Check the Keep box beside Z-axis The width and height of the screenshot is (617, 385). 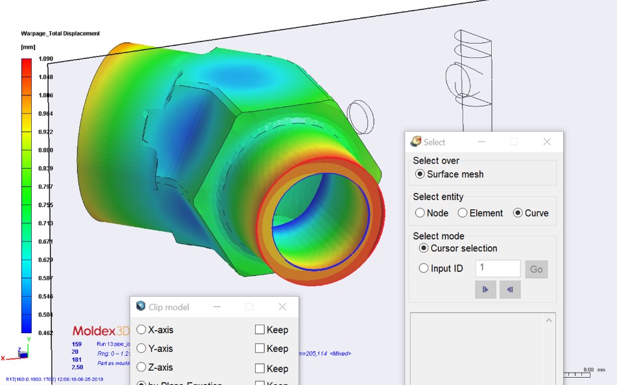[x=260, y=368]
